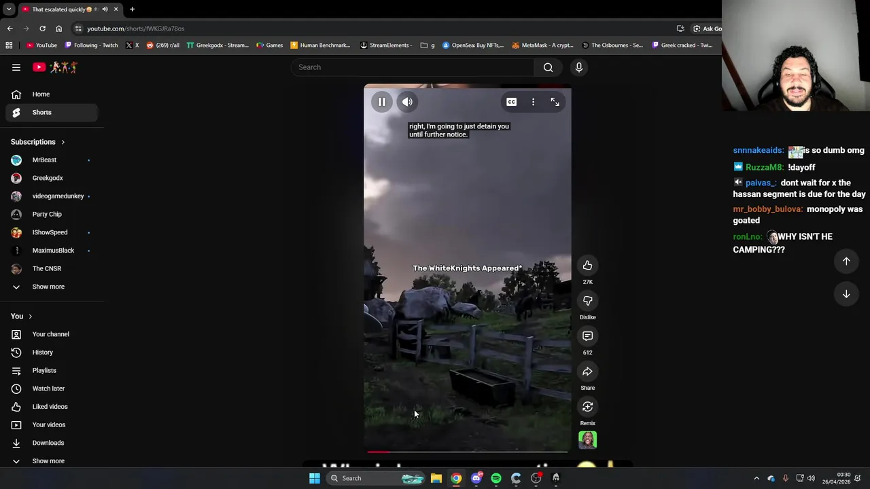Open the Short's creator channel avatar

pos(587,440)
